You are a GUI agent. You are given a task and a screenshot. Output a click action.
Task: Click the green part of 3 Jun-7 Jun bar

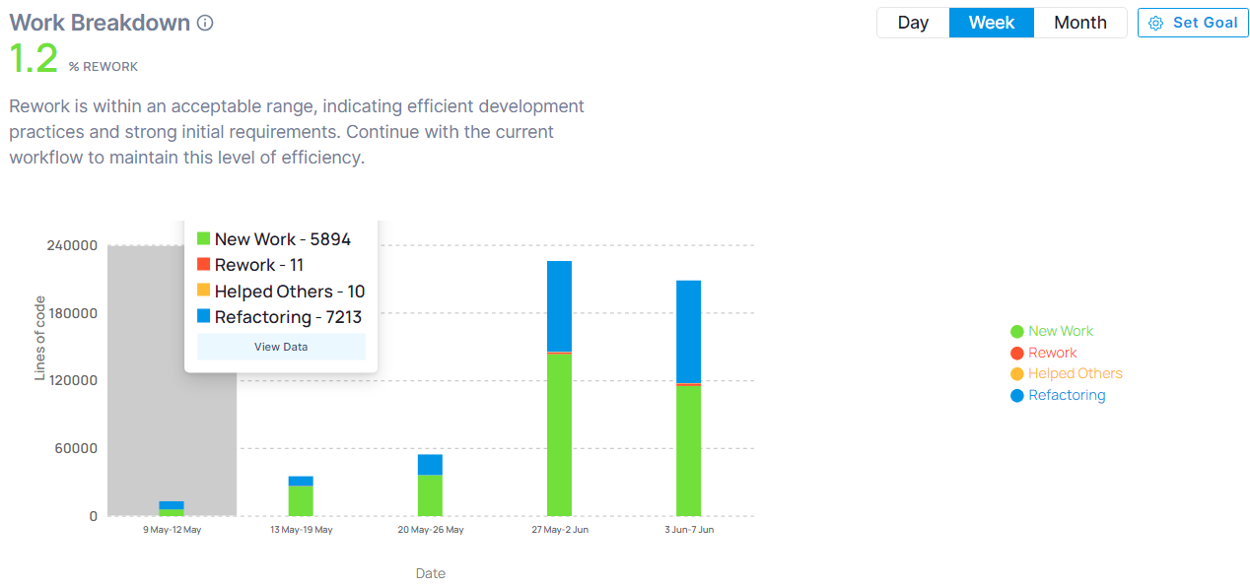pos(688,450)
